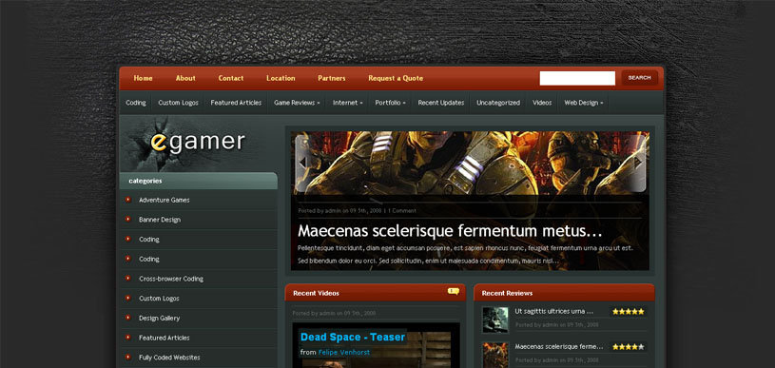
Task: Expand the Web Design dropdown menu
Action: tap(584, 103)
